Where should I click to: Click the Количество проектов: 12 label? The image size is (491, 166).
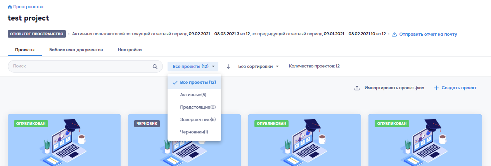314,66
